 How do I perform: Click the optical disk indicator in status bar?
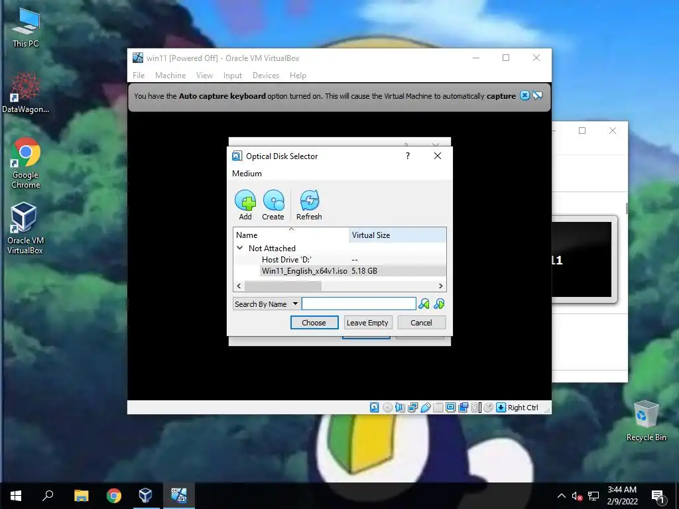tap(387, 408)
